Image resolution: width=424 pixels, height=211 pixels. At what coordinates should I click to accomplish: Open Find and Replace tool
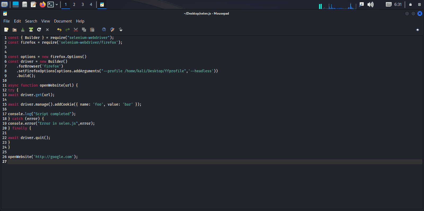click(112, 30)
